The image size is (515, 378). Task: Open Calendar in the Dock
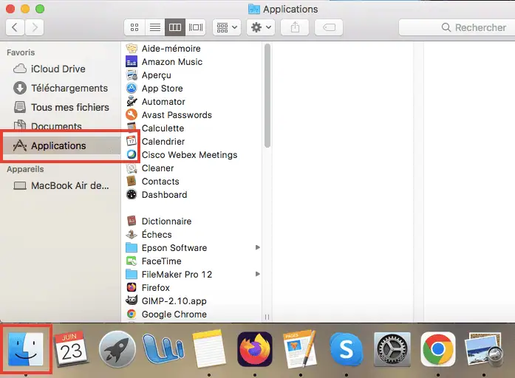click(x=71, y=349)
